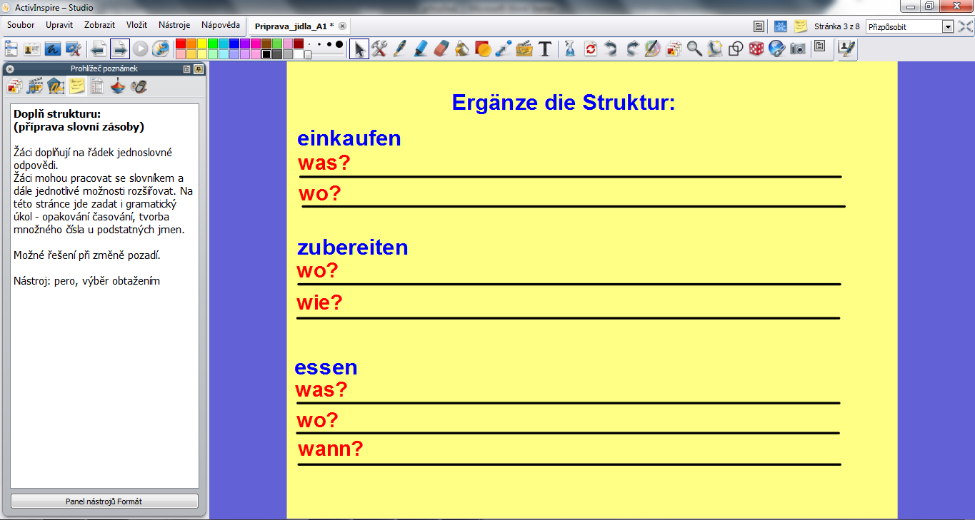975x520 pixels.
Task: Click the gray play ExpressPoll button
Action: (x=141, y=49)
